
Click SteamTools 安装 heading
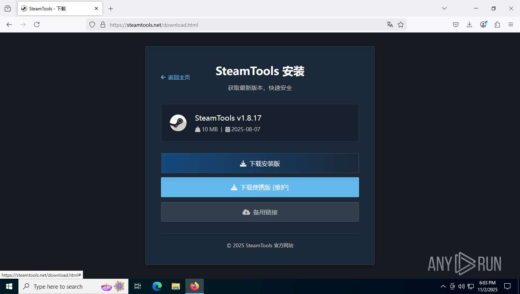[x=260, y=71]
